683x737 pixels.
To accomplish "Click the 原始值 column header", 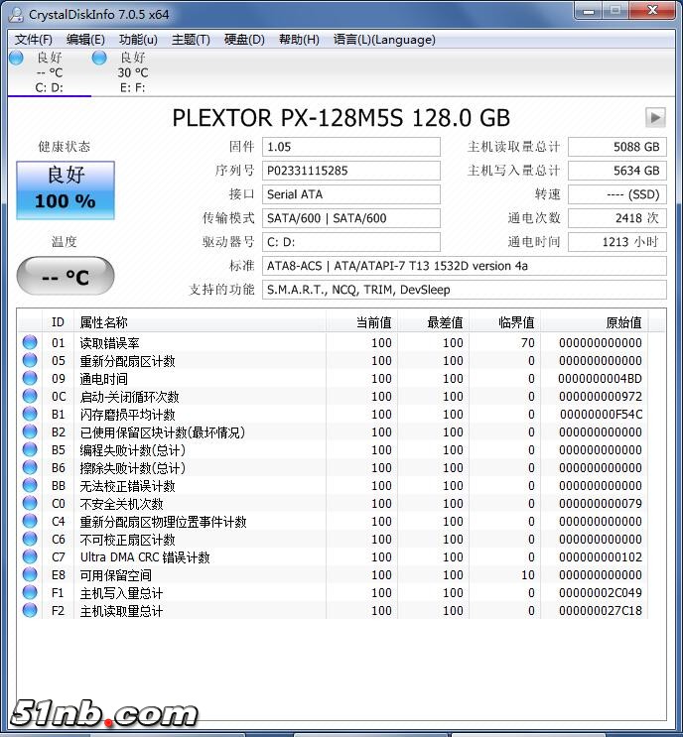I will pos(594,322).
